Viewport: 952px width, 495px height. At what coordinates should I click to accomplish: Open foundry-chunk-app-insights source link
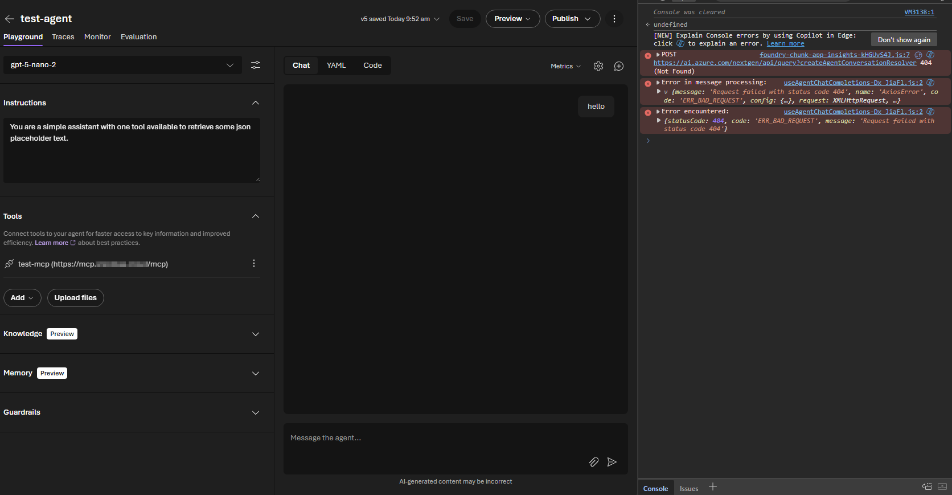[835, 55]
